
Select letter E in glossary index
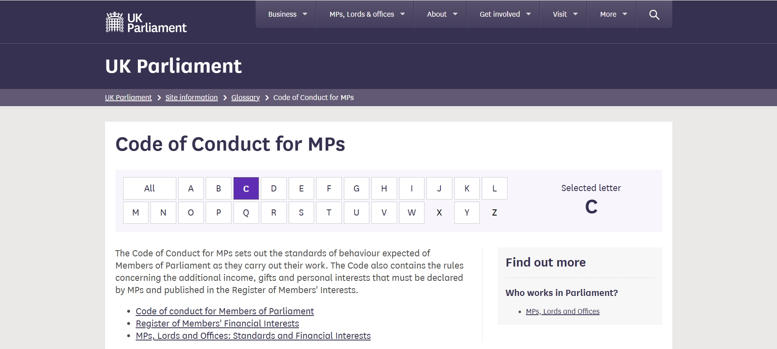(x=301, y=189)
